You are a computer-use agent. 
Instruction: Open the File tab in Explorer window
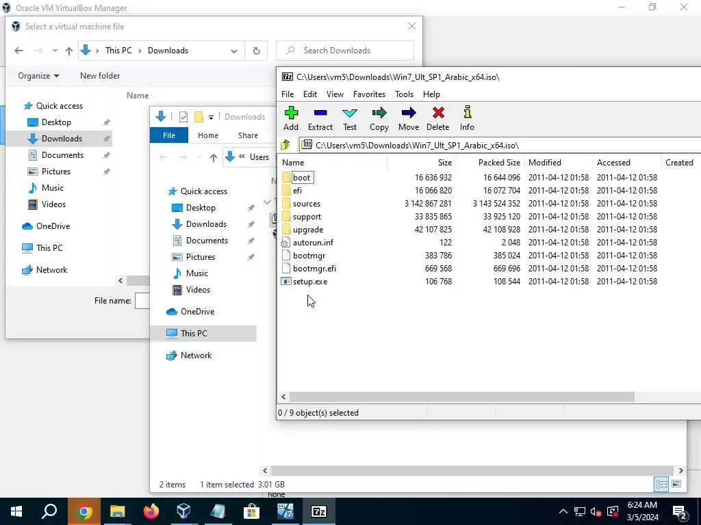coord(169,135)
